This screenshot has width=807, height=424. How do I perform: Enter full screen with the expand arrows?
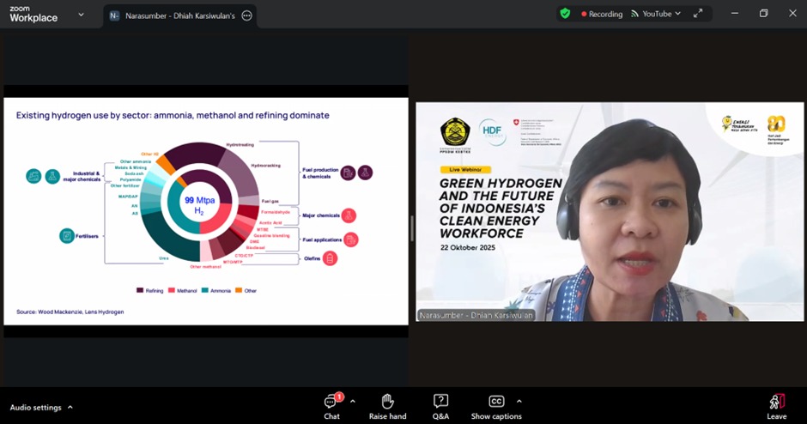coord(698,14)
